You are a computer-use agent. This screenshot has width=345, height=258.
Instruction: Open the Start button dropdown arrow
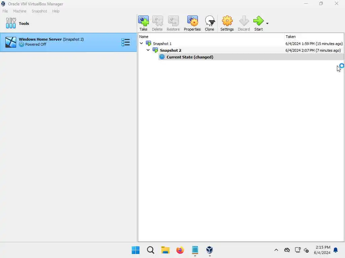tap(267, 24)
